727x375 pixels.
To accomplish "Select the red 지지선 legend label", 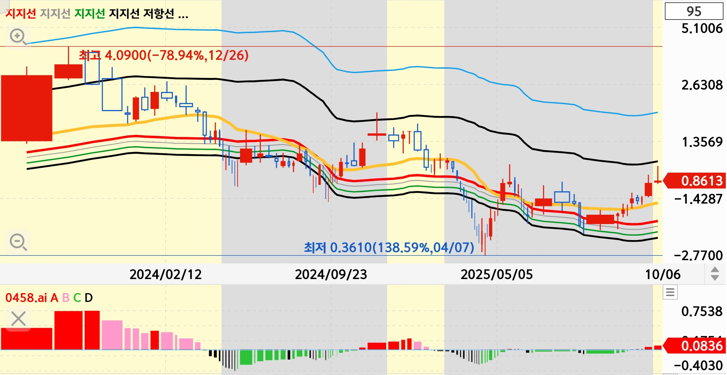I will tap(20, 14).
